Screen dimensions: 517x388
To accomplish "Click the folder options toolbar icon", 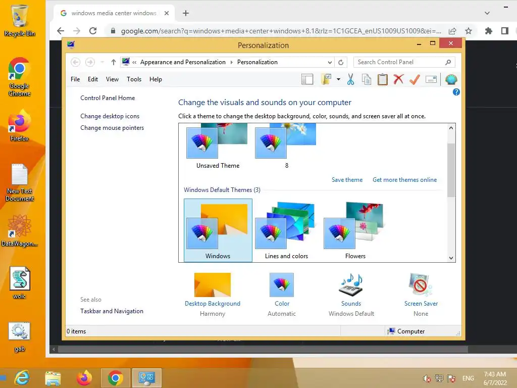I will point(326,79).
